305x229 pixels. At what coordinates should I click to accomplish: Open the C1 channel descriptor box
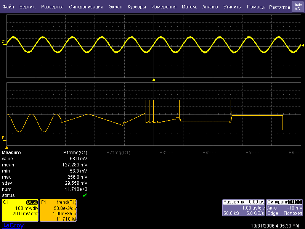pyautogui.click(x=20, y=210)
